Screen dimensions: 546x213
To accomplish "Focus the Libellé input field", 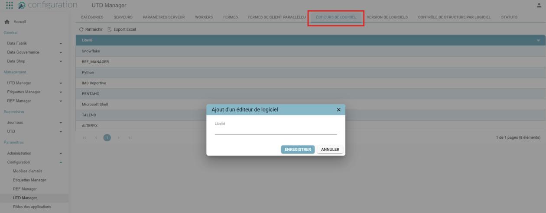I will (276, 130).
